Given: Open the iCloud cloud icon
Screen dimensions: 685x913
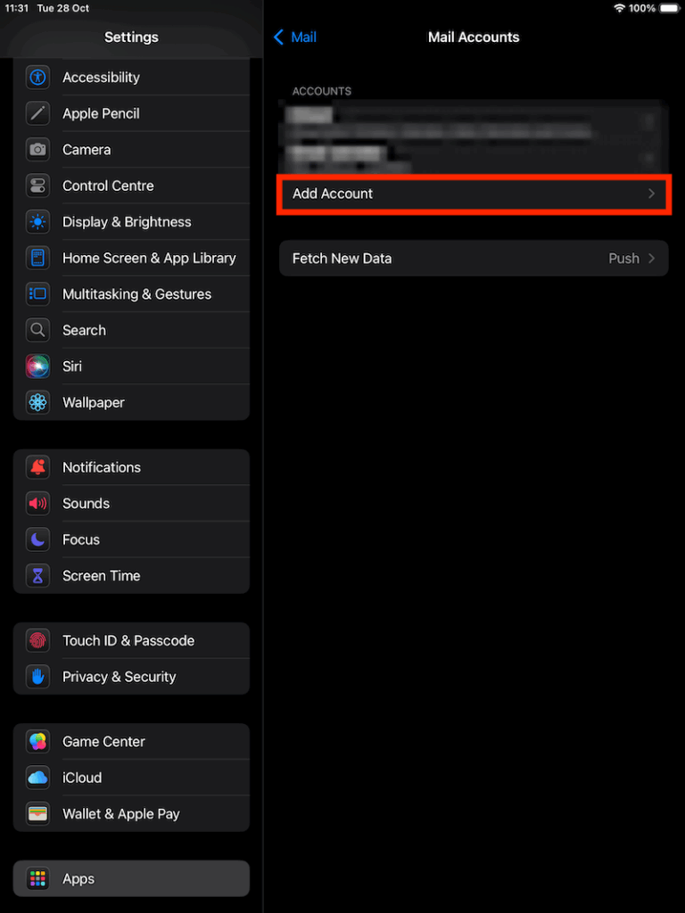Looking at the screenshot, I should 37,777.
